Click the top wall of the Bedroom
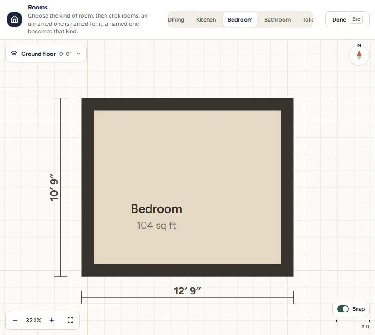The height and width of the screenshot is (335, 375). tap(187, 104)
